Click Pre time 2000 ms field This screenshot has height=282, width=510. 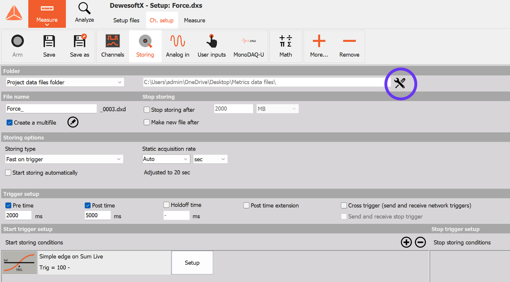click(18, 215)
